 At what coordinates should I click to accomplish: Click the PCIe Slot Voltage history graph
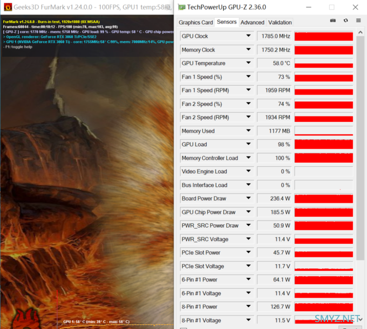click(x=324, y=266)
